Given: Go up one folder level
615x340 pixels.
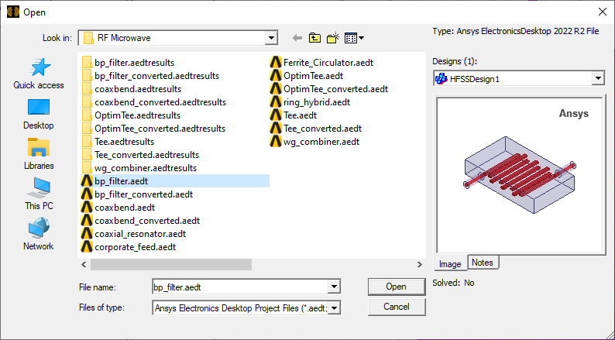Looking at the screenshot, I should [x=314, y=38].
